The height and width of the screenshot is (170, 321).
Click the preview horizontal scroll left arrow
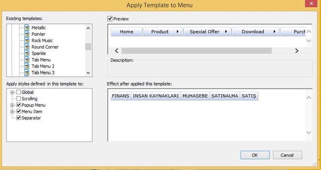coord(117,51)
